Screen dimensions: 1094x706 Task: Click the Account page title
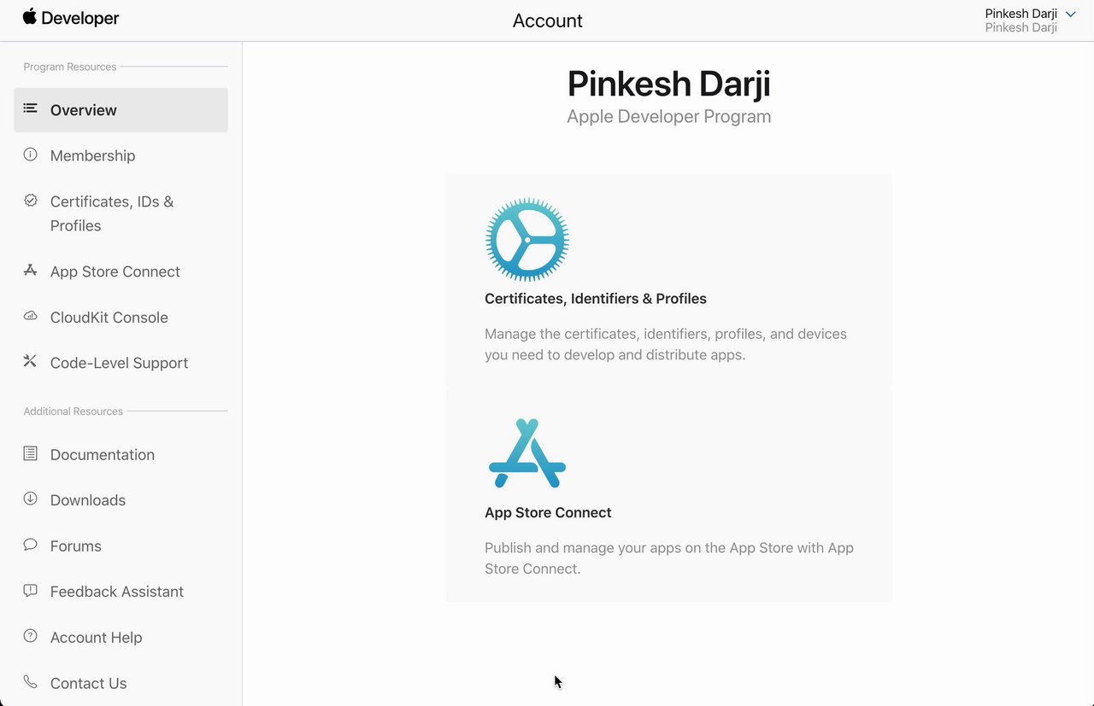pyautogui.click(x=548, y=20)
